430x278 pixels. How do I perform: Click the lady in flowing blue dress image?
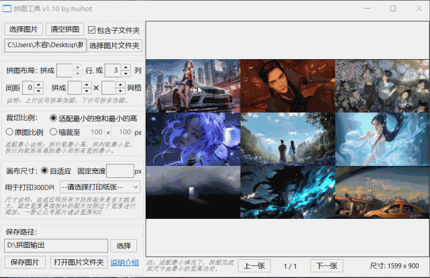pyautogui.click(x=382, y=139)
